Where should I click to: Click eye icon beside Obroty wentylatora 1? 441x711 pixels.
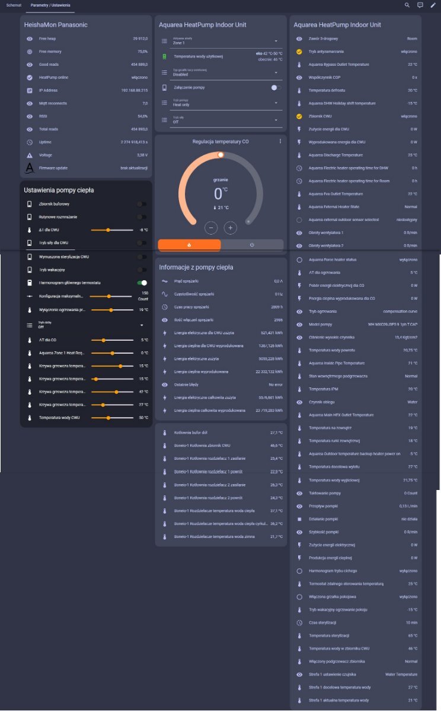(299, 233)
